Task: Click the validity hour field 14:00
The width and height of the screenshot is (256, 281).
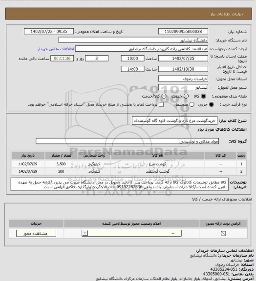Action: [x=132, y=69]
